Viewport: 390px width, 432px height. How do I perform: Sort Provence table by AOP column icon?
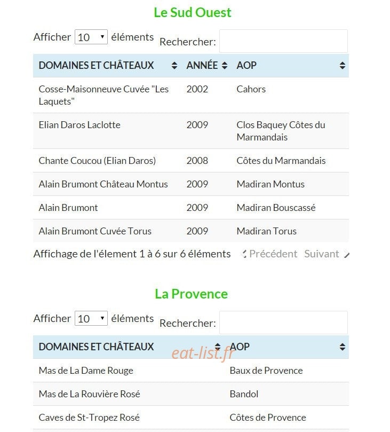pos(343,347)
